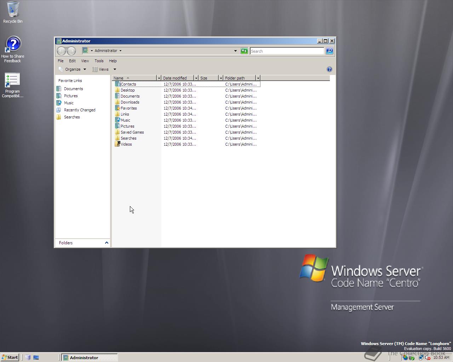Image resolution: width=453 pixels, height=362 pixels.
Task: Open the Recycle Bin desktop icon
Action: (13, 12)
